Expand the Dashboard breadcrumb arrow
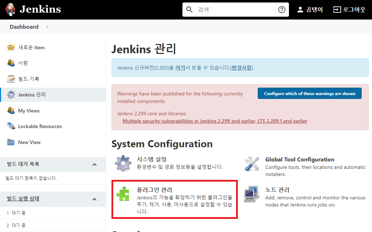 48,27
